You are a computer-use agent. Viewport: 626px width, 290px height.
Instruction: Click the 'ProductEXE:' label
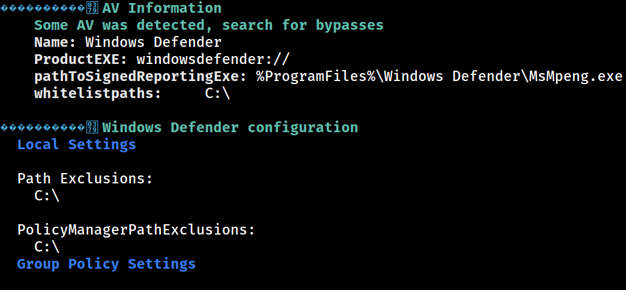pos(80,60)
